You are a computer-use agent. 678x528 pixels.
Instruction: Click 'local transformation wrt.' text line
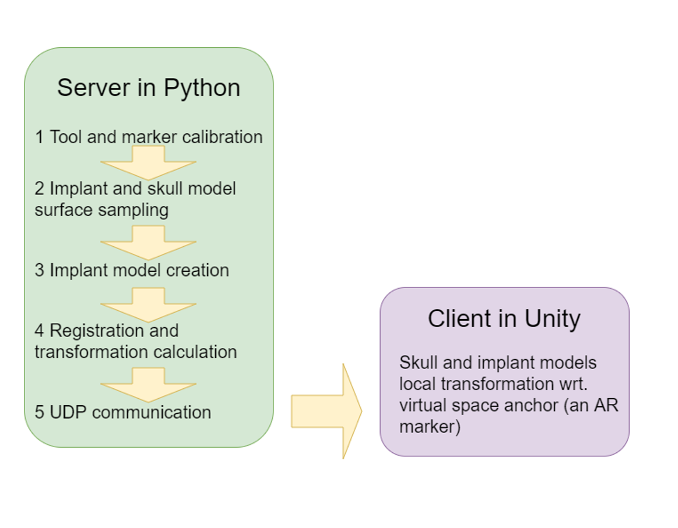tap(494, 384)
